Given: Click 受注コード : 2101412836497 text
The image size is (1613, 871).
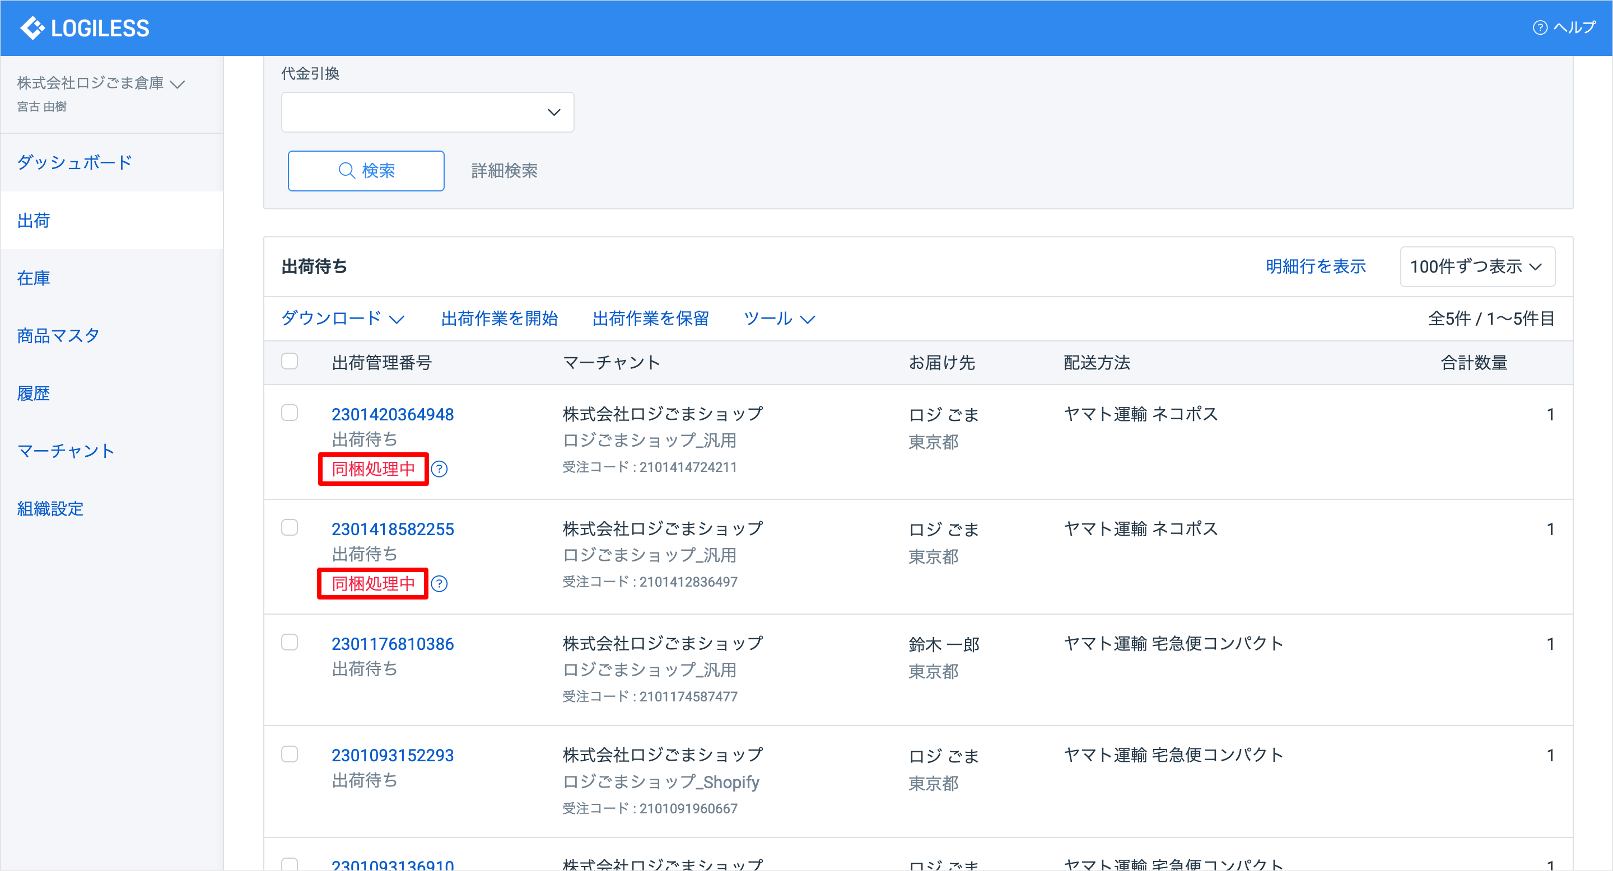Looking at the screenshot, I should [649, 582].
